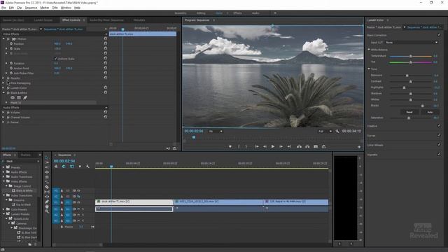Screen dimensions: 448x252
Task: Open the button editor plus icon
Action: (x=359, y=147)
